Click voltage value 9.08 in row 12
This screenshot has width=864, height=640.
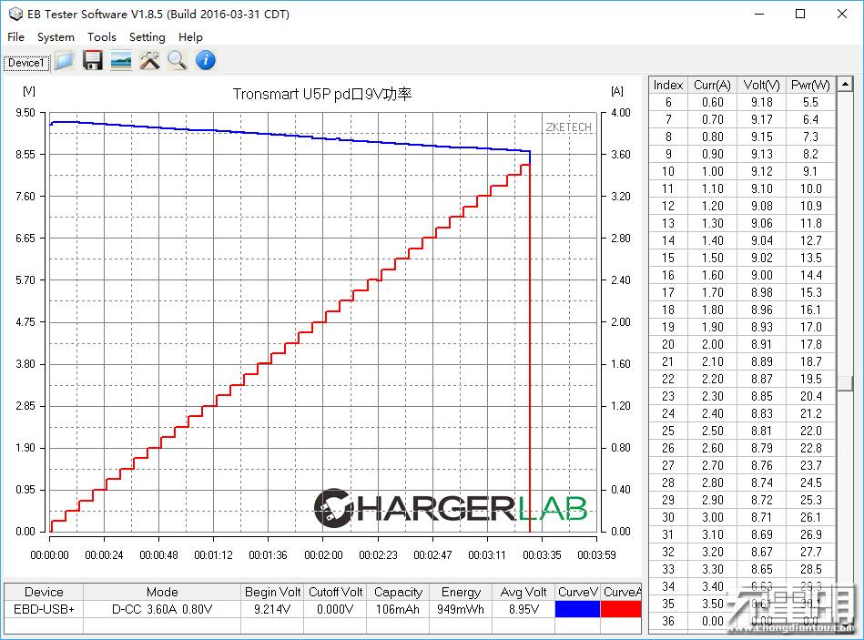tap(761, 206)
